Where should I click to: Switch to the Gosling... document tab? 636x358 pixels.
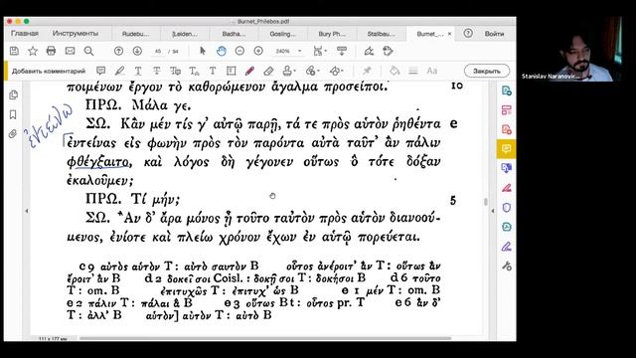[x=282, y=34]
